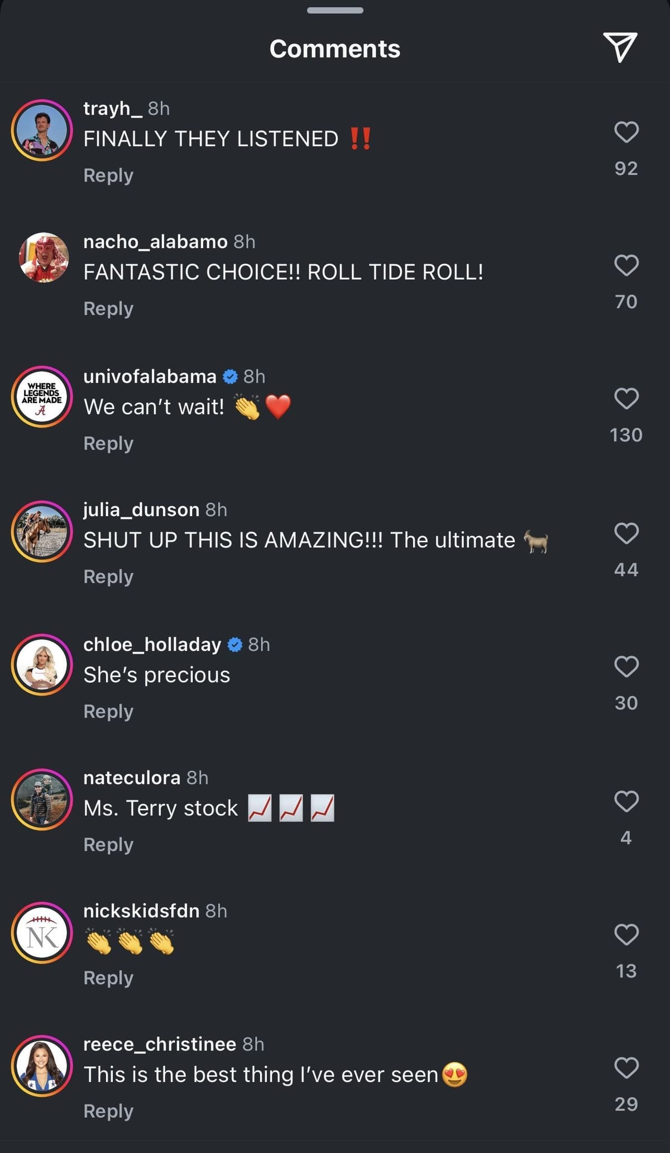
Task: Like trayh_'s comment with the heart
Action: coord(626,132)
